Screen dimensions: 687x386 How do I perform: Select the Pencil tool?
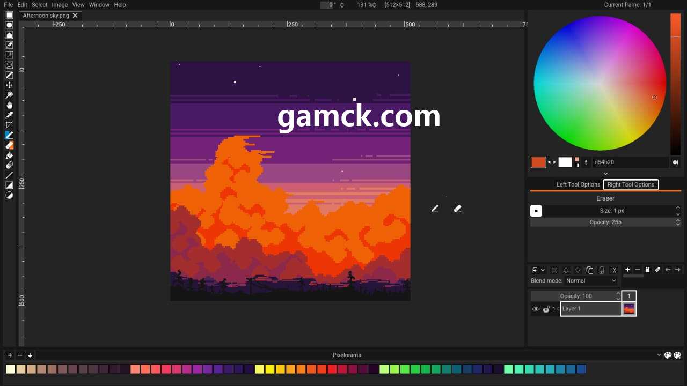click(9, 136)
